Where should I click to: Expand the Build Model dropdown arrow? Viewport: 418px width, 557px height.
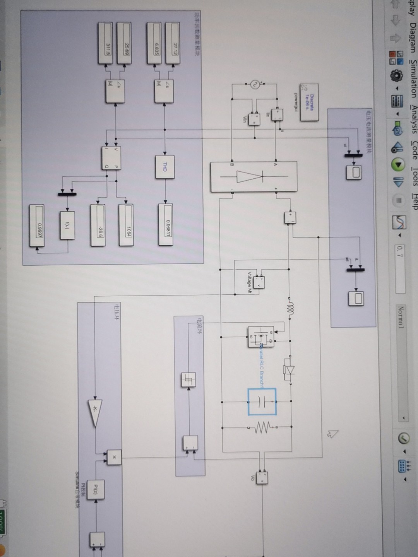tap(405, 480)
